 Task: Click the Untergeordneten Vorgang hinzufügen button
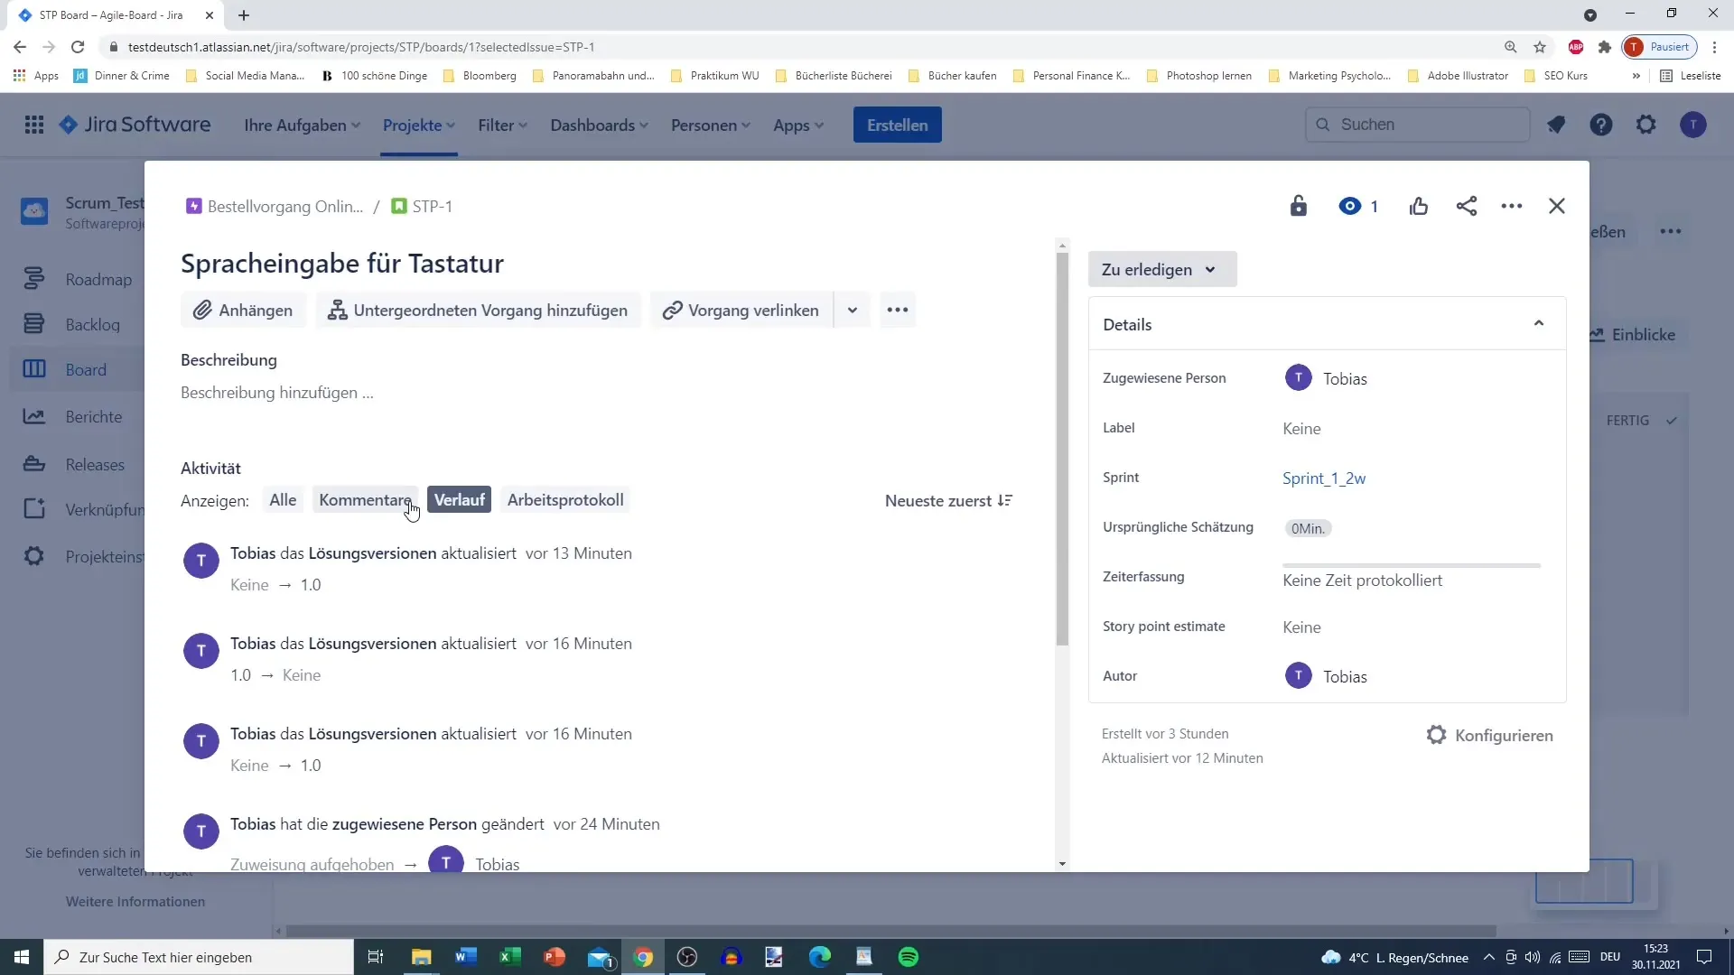[x=479, y=310]
